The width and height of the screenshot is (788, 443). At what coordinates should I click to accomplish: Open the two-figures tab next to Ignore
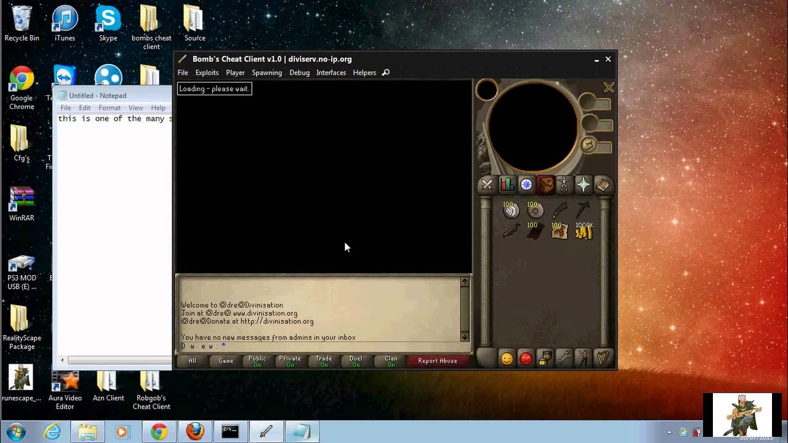[545, 358]
